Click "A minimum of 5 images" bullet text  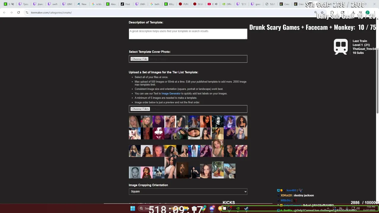click(x=166, y=98)
